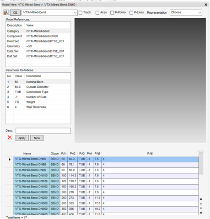
Task: Click into the Desc text field
Action: (43, 131)
